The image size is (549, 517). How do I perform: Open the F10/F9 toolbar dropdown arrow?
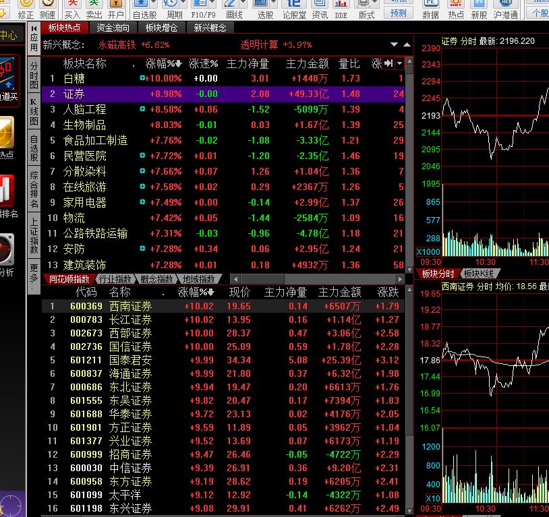212,3
